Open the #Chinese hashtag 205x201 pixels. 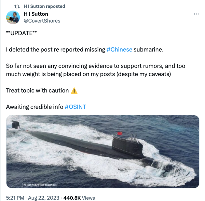[x=119, y=49]
